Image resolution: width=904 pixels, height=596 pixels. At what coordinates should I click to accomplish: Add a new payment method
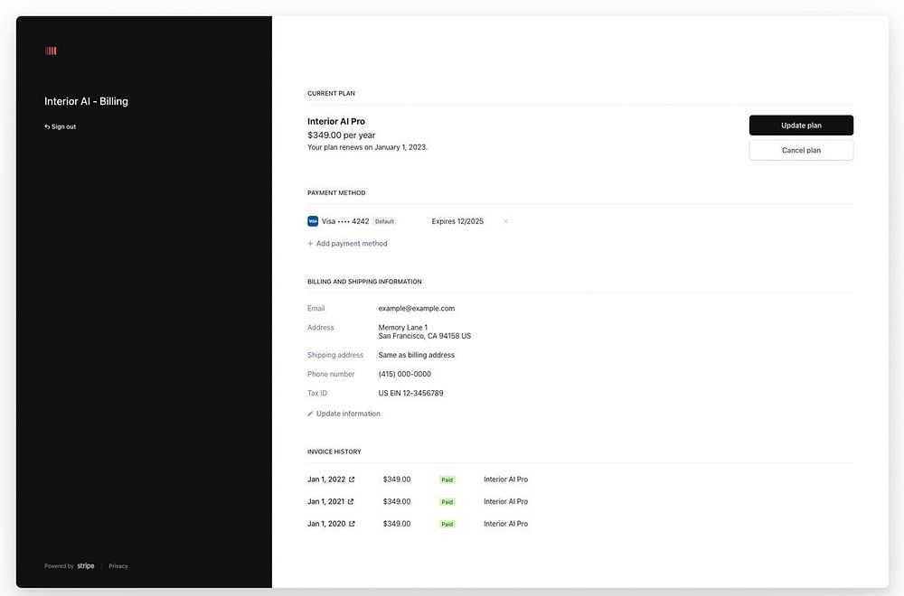pos(347,244)
